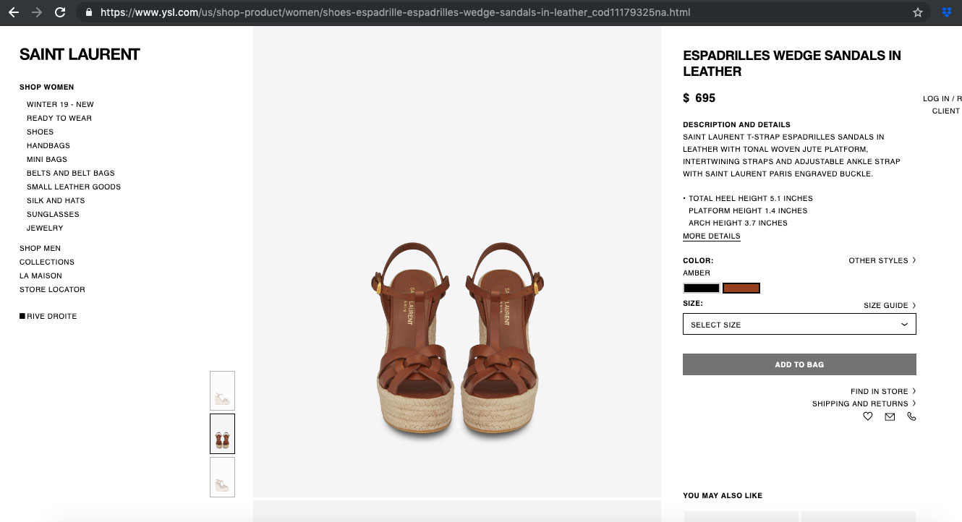View the first side-view shoe thumbnail

coord(222,390)
